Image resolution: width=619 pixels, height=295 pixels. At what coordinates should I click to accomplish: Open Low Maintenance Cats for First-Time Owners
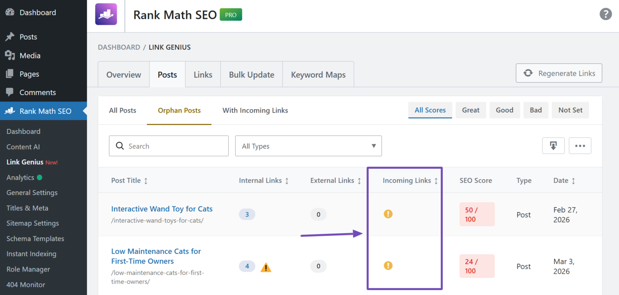click(156, 256)
